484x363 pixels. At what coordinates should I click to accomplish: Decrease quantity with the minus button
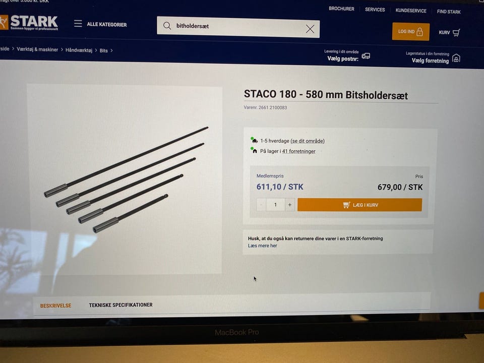click(x=262, y=205)
